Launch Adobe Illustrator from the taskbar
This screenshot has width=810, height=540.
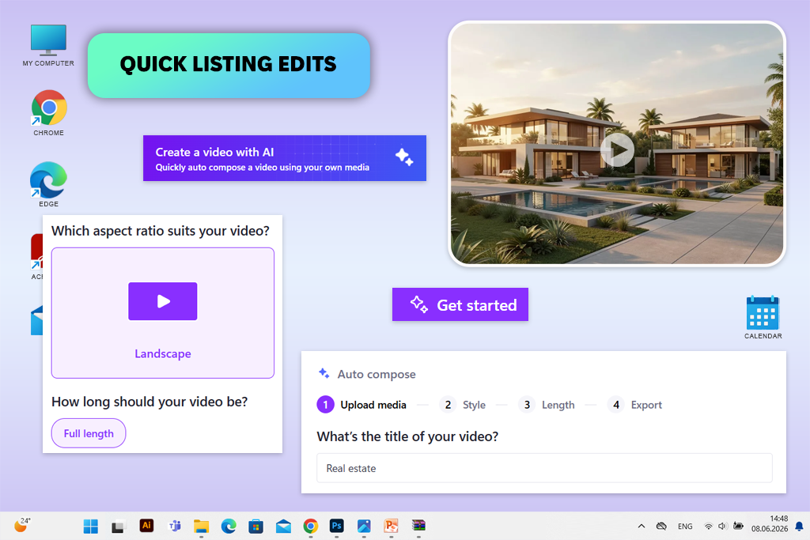(146, 526)
